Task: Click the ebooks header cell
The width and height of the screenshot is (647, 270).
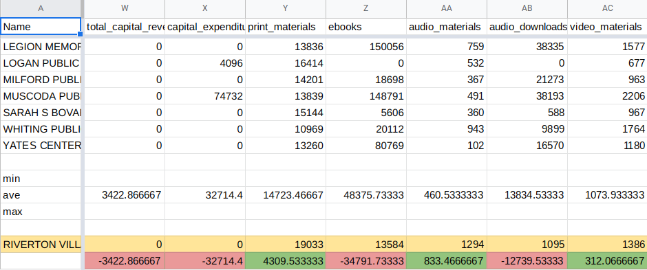Action: 366,27
